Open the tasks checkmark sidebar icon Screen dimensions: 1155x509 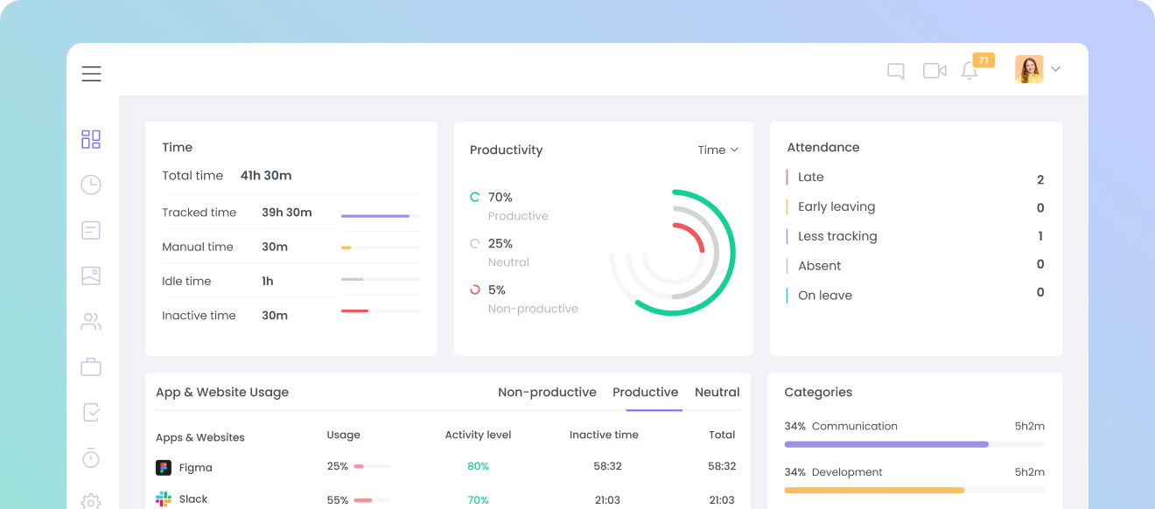point(91,412)
